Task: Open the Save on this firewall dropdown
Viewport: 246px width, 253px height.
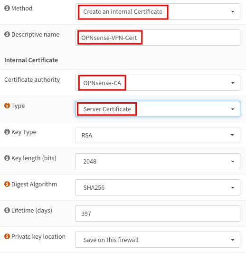Action: [x=158, y=240]
